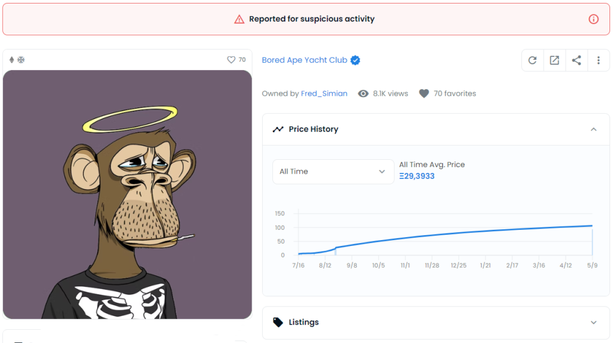Click the eye icon next to 8.1K views
This screenshot has height=343, width=613.
[363, 93]
